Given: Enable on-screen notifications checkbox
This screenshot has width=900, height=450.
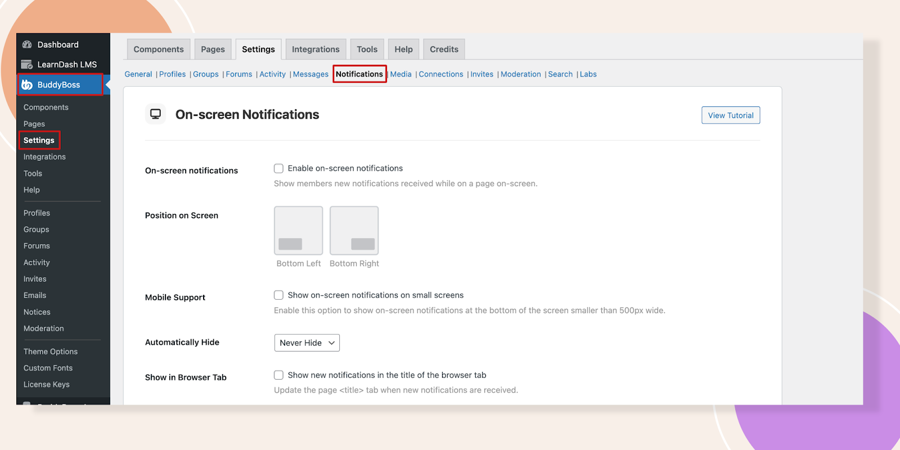Looking at the screenshot, I should tap(278, 168).
